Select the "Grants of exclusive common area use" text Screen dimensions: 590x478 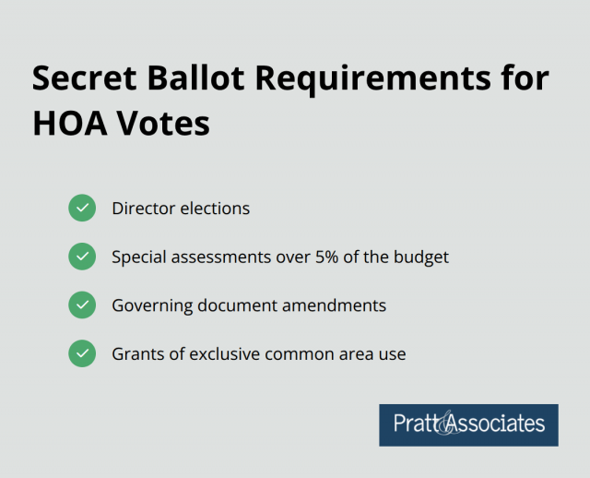click(258, 353)
